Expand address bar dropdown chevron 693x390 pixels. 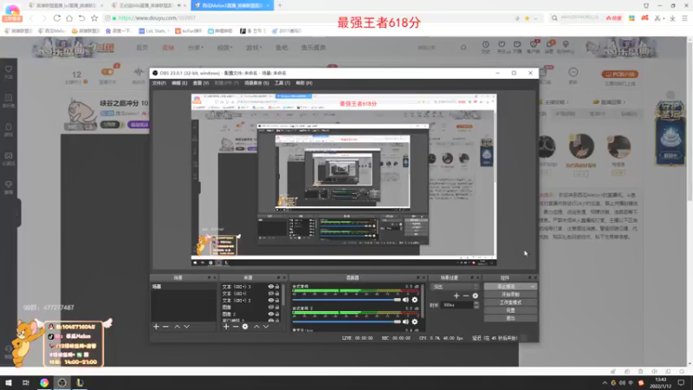tap(535, 18)
